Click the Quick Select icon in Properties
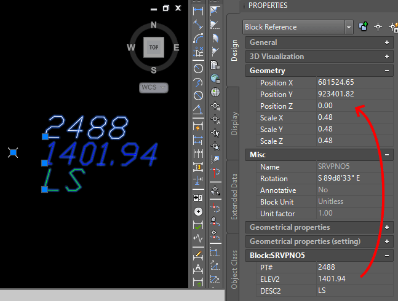Screen dimensions: 398x301 pos(393,27)
